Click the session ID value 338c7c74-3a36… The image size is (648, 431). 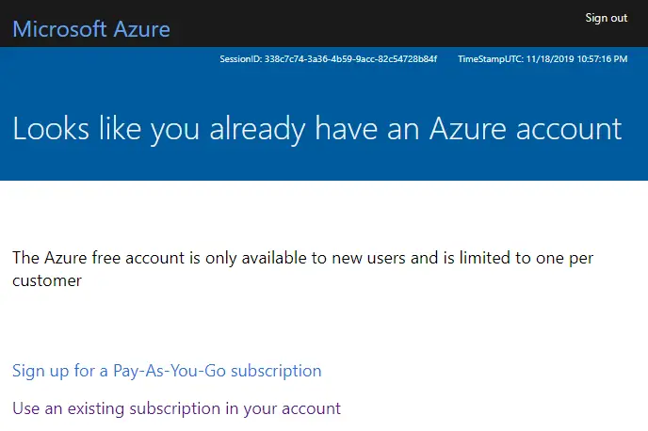click(x=350, y=59)
